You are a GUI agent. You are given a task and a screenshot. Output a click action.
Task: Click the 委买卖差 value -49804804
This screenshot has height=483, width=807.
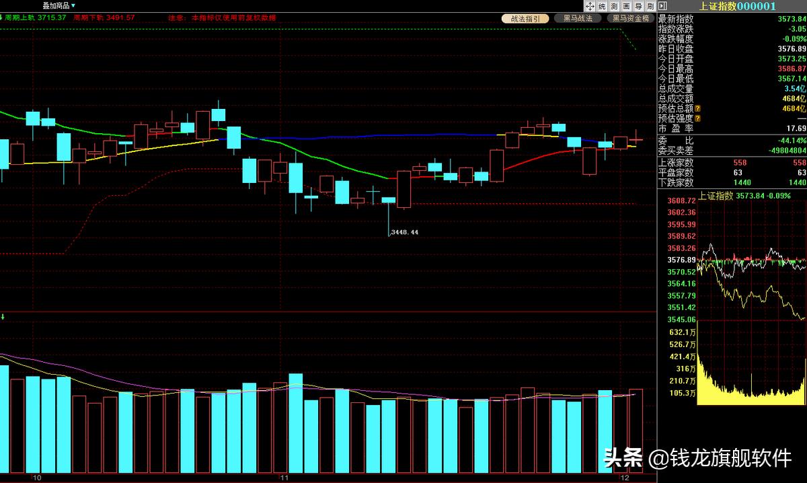(788, 150)
